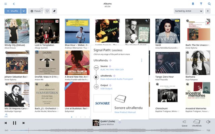The image size is (215, 134).
Task: Open bookmarks via the bookmark icon
Action: 193,4
